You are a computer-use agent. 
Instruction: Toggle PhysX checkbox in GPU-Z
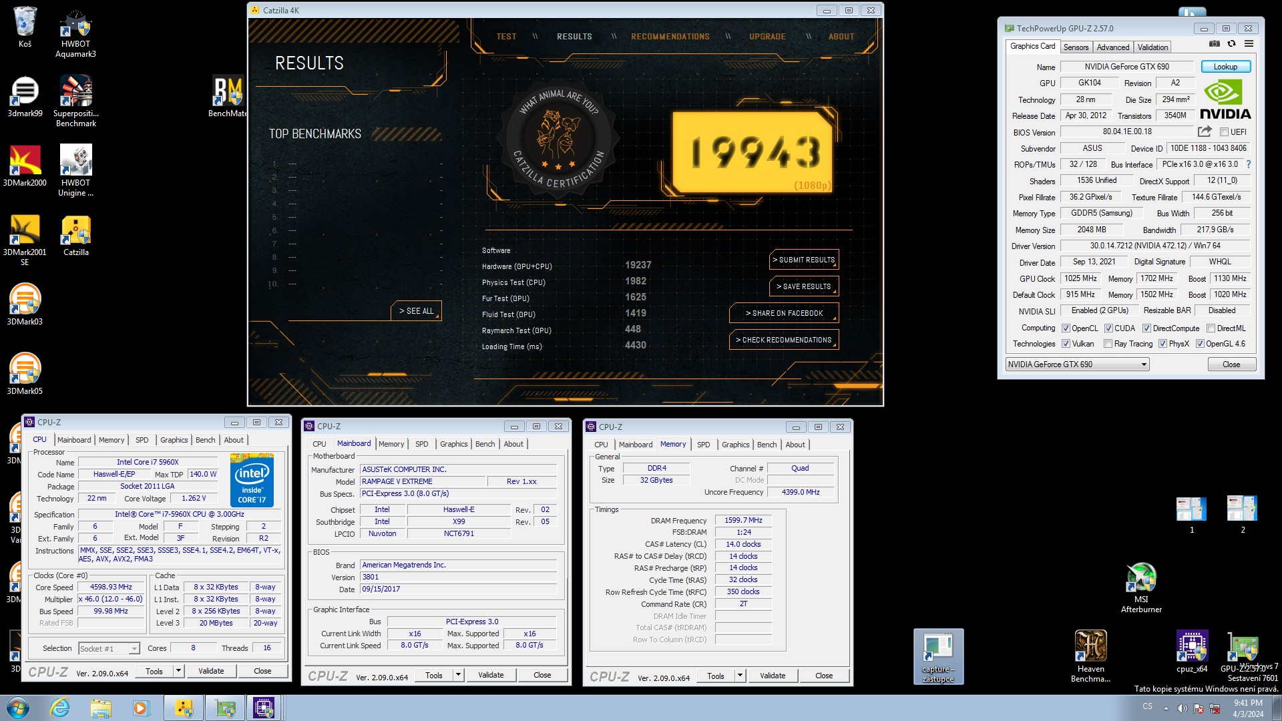click(x=1162, y=344)
